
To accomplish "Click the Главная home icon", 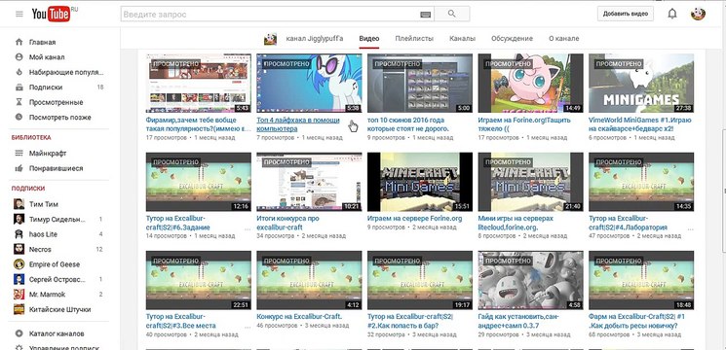I will pos(19,42).
